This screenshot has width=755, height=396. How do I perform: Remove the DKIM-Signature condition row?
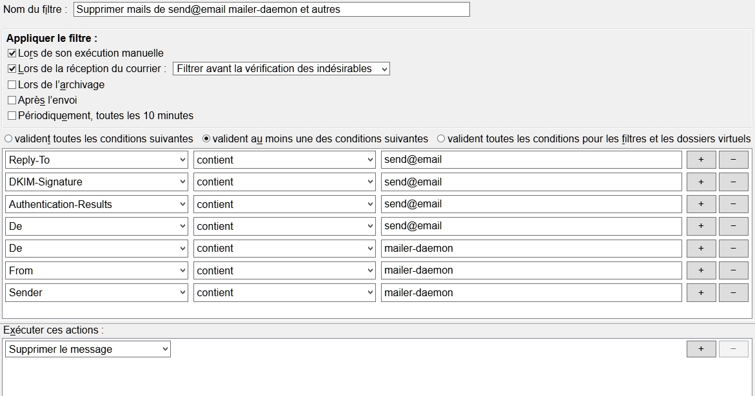(x=734, y=182)
